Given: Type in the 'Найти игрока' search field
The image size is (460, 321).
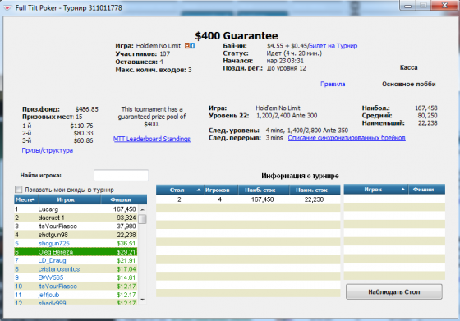Looking at the screenshot, I should (x=121, y=176).
